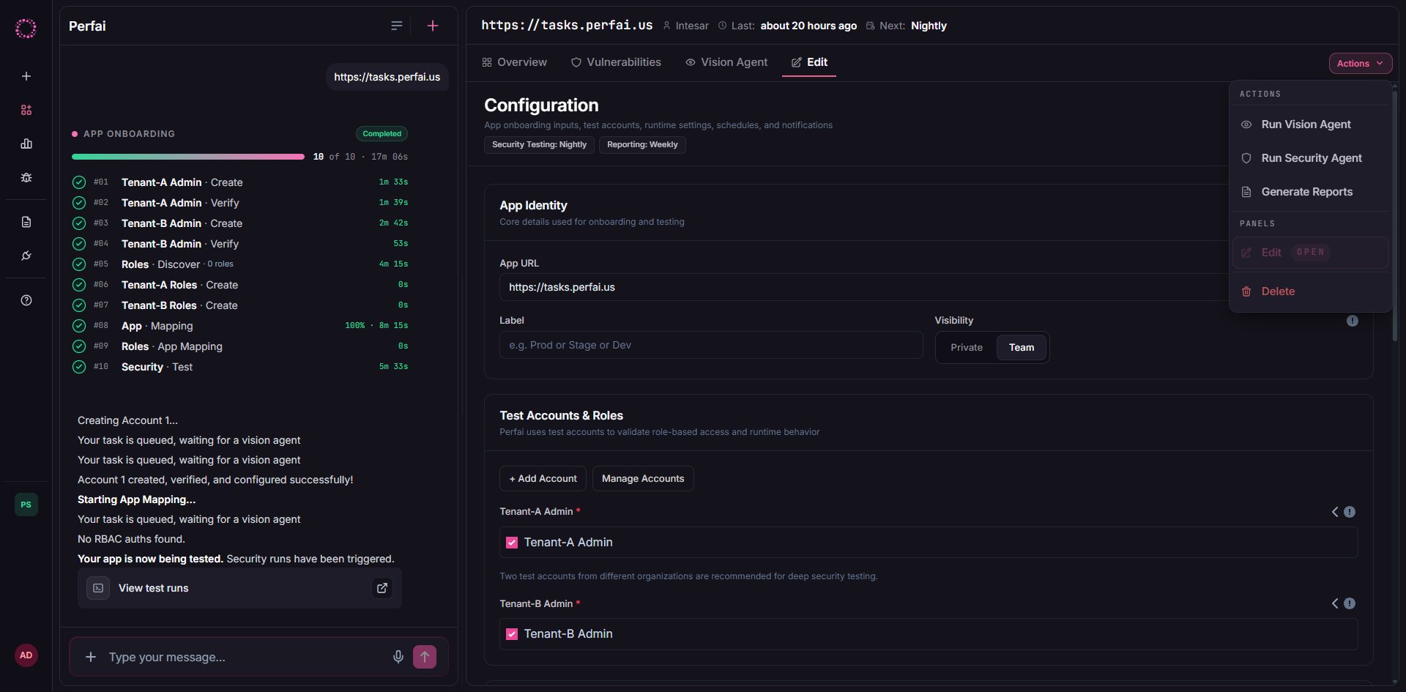Toggle the Tenant-B Admin checkbox
Image resolution: width=1406 pixels, height=692 pixels.
[512, 634]
